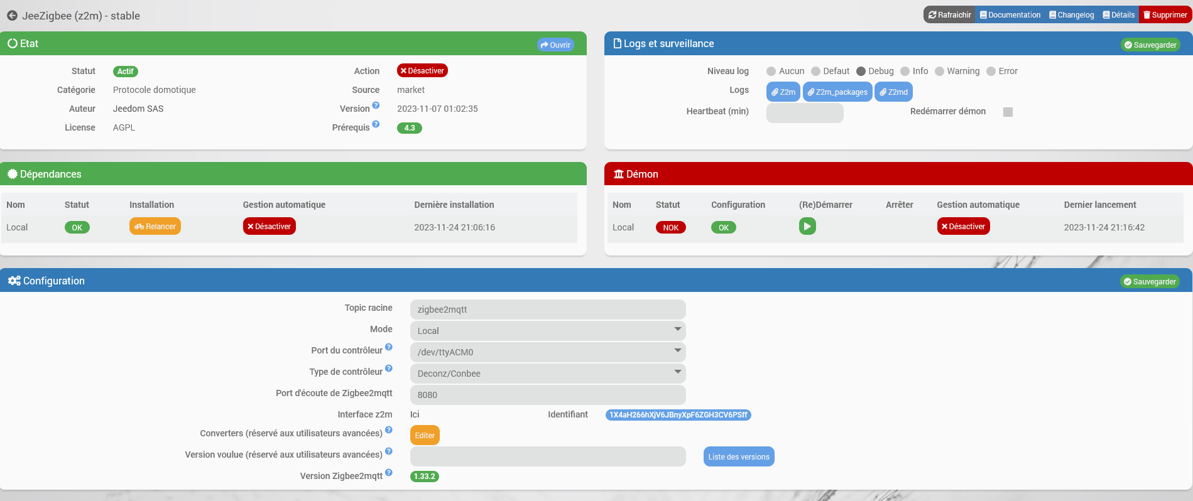Viewport: 1193px width, 501px height.
Task: Start the daemon with green play button
Action: (807, 226)
